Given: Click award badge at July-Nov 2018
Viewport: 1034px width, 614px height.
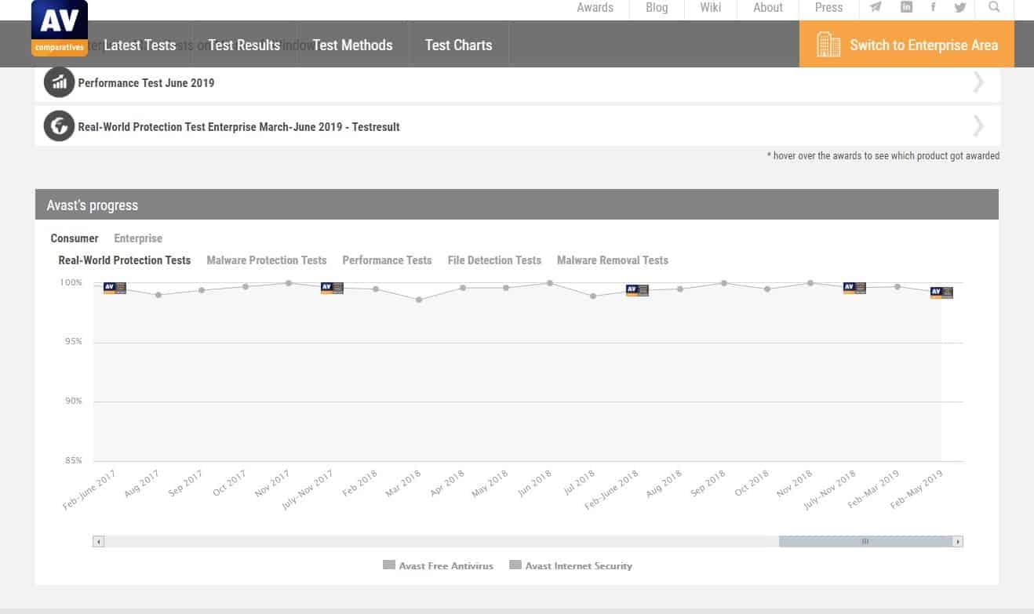Looking at the screenshot, I should coord(854,288).
